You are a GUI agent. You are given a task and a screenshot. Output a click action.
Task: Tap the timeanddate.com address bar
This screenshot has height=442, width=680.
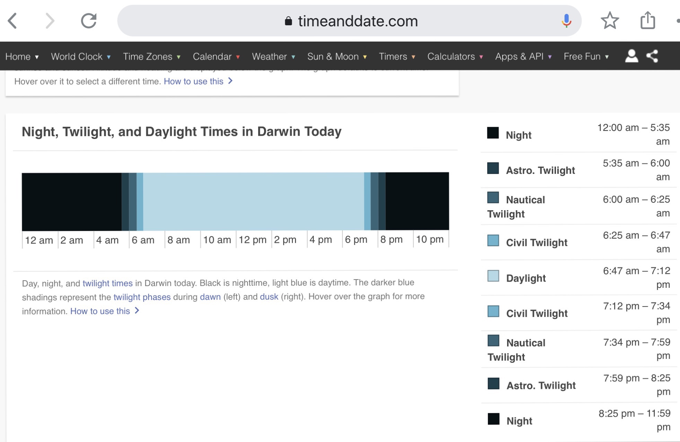[350, 21]
